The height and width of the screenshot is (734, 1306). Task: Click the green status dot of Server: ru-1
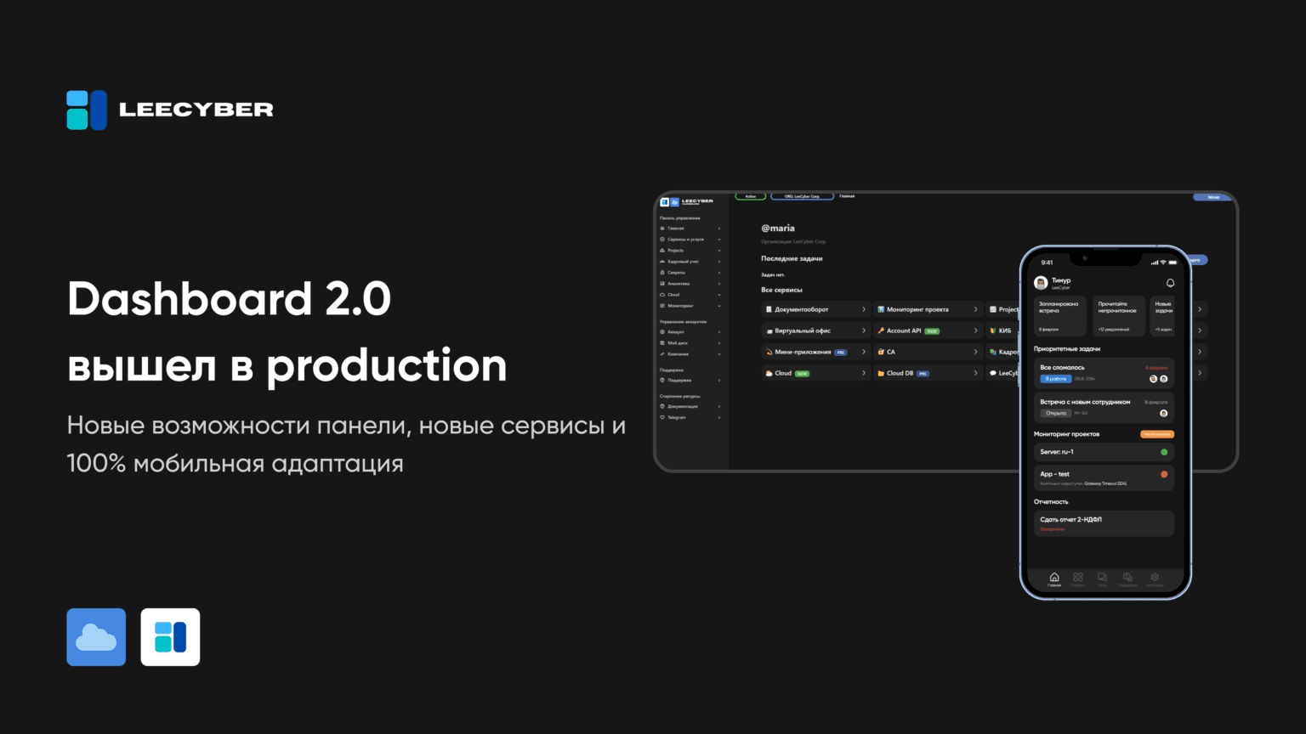click(1163, 452)
